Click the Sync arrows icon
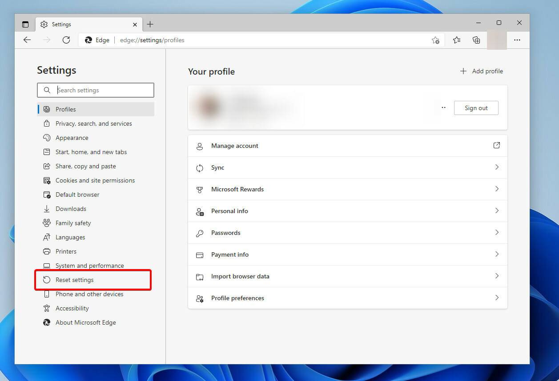The height and width of the screenshot is (381, 559). click(200, 168)
